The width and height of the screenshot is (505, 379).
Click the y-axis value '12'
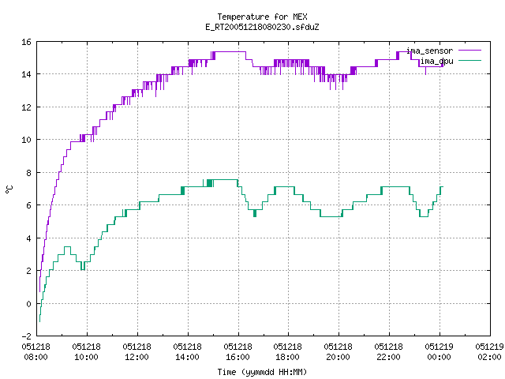(x=26, y=107)
